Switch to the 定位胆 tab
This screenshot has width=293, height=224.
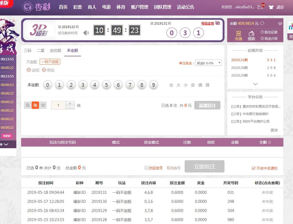click(x=55, y=50)
